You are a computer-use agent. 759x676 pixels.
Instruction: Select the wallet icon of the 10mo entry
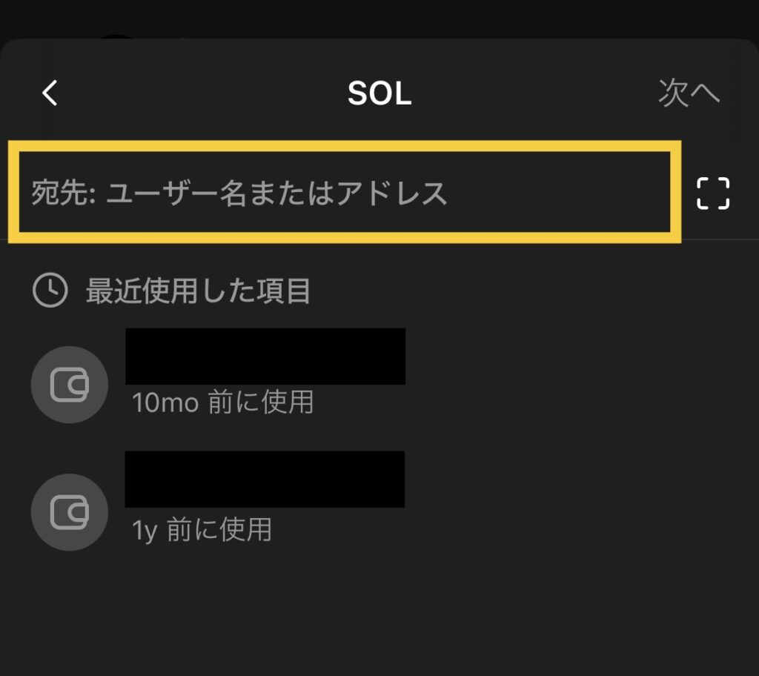(x=70, y=385)
